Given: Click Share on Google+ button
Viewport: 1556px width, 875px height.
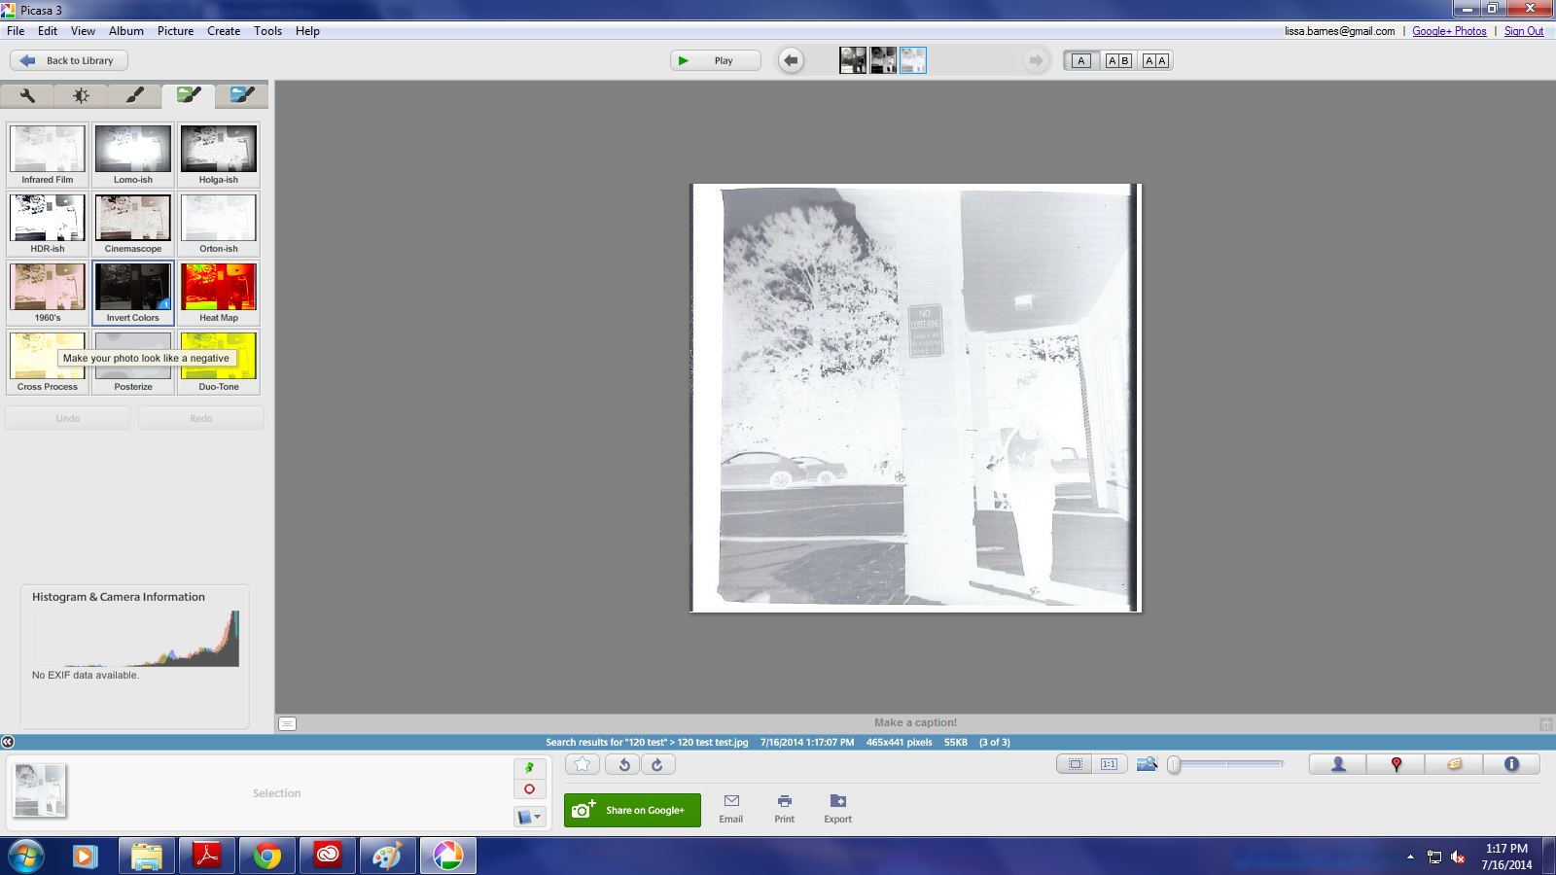Looking at the screenshot, I should (632, 810).
